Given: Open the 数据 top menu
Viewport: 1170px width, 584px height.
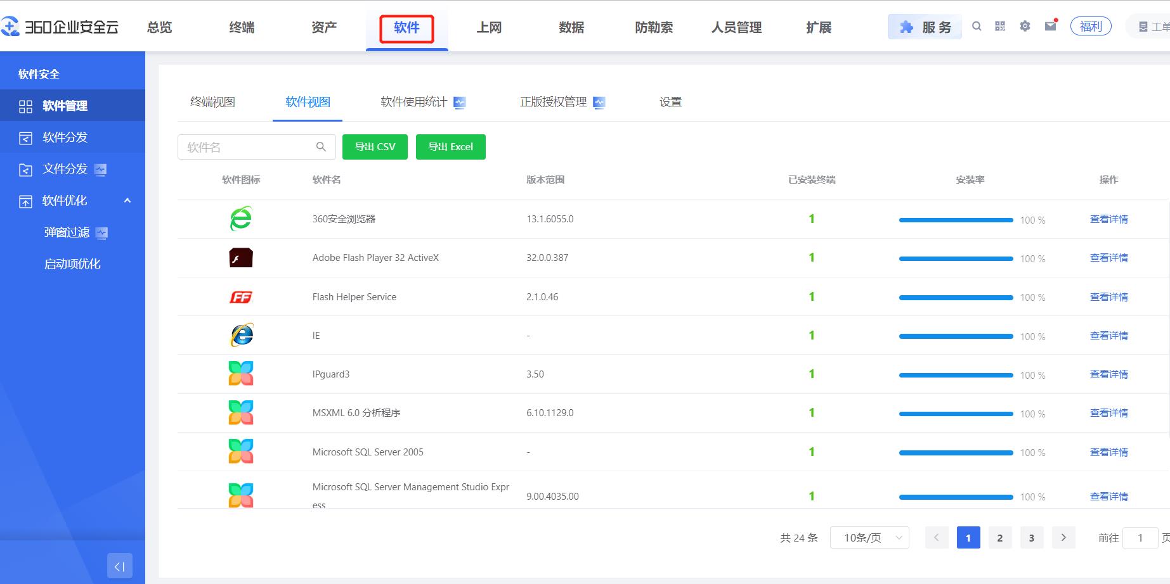Looking at the screenshot, I should click(571, 27).
